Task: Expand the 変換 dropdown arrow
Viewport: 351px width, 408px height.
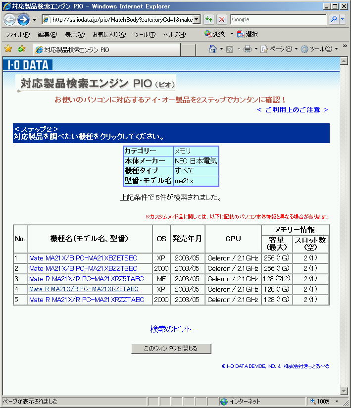Action: [232, 34]
